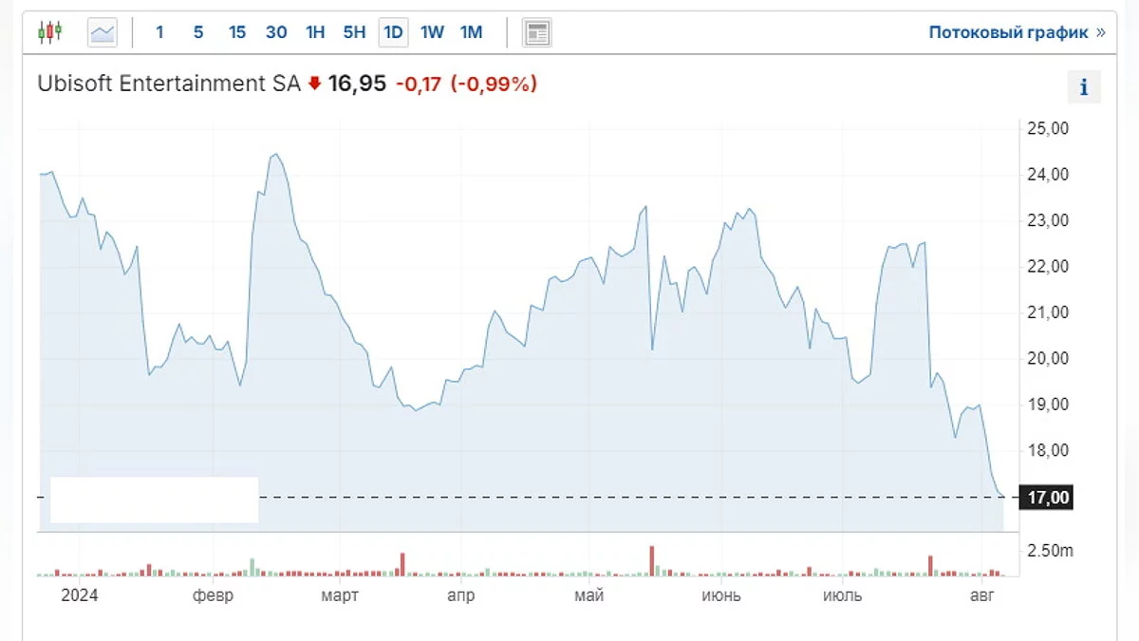The height and width of the screenshot is (641, 1139).
Task: Click the red down arrow indicator
Action: click(314, 84)
